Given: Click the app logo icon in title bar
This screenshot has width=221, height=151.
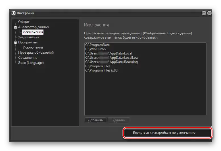Looking at the screenshot, I should (x=14, y=13).
